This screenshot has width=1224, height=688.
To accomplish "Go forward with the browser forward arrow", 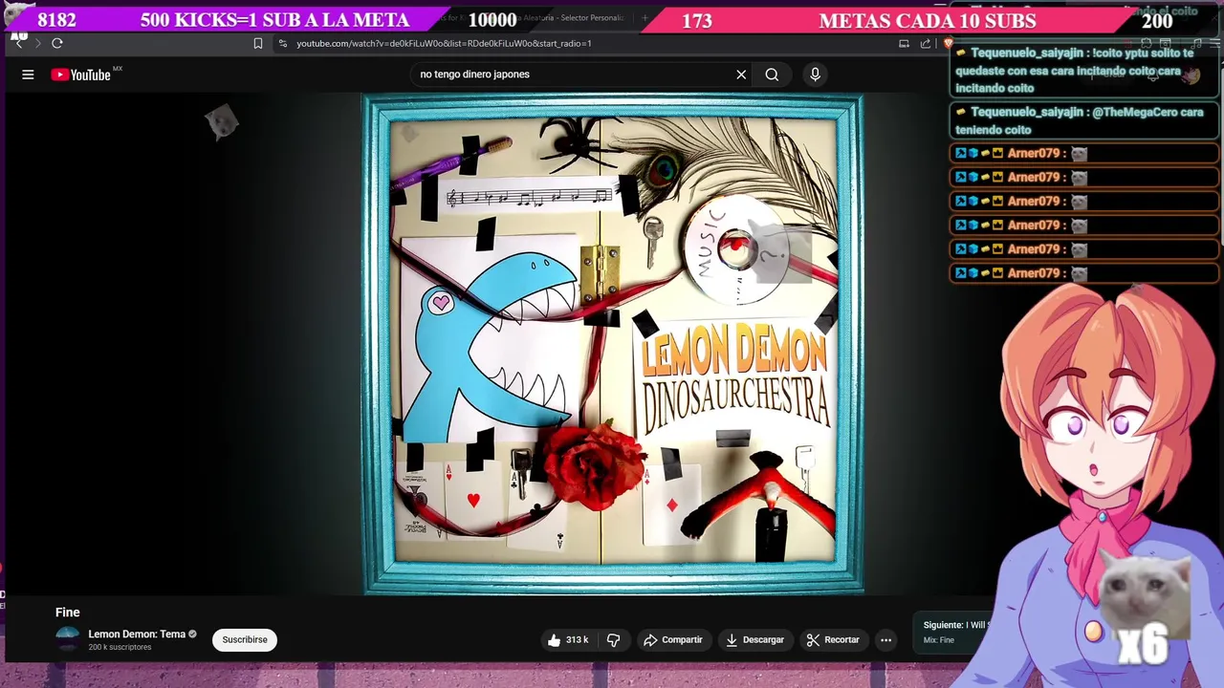I will click(37, 43).
